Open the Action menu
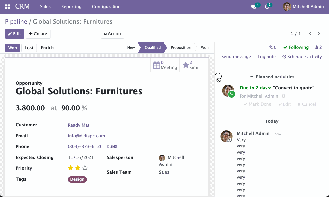Image resolution: width=329 pixels, height=197 pixels. pos(112,33)
